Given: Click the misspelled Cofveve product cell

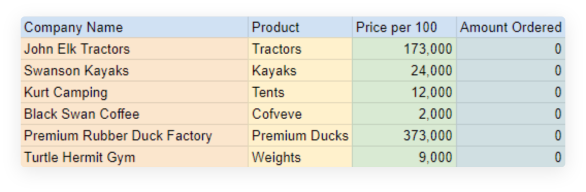Looking at the screenshot, I should 300,114.
